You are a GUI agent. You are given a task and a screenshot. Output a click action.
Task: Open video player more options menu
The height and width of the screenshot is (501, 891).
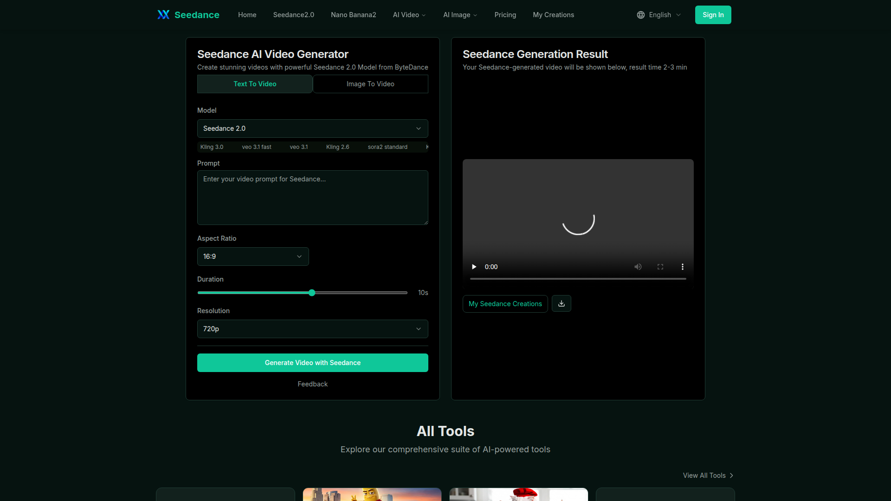pos(682,267)
